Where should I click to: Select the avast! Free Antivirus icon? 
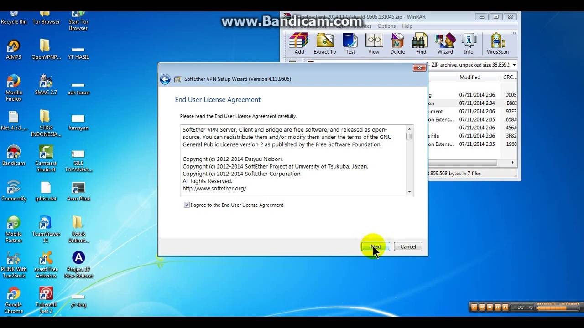46,265
